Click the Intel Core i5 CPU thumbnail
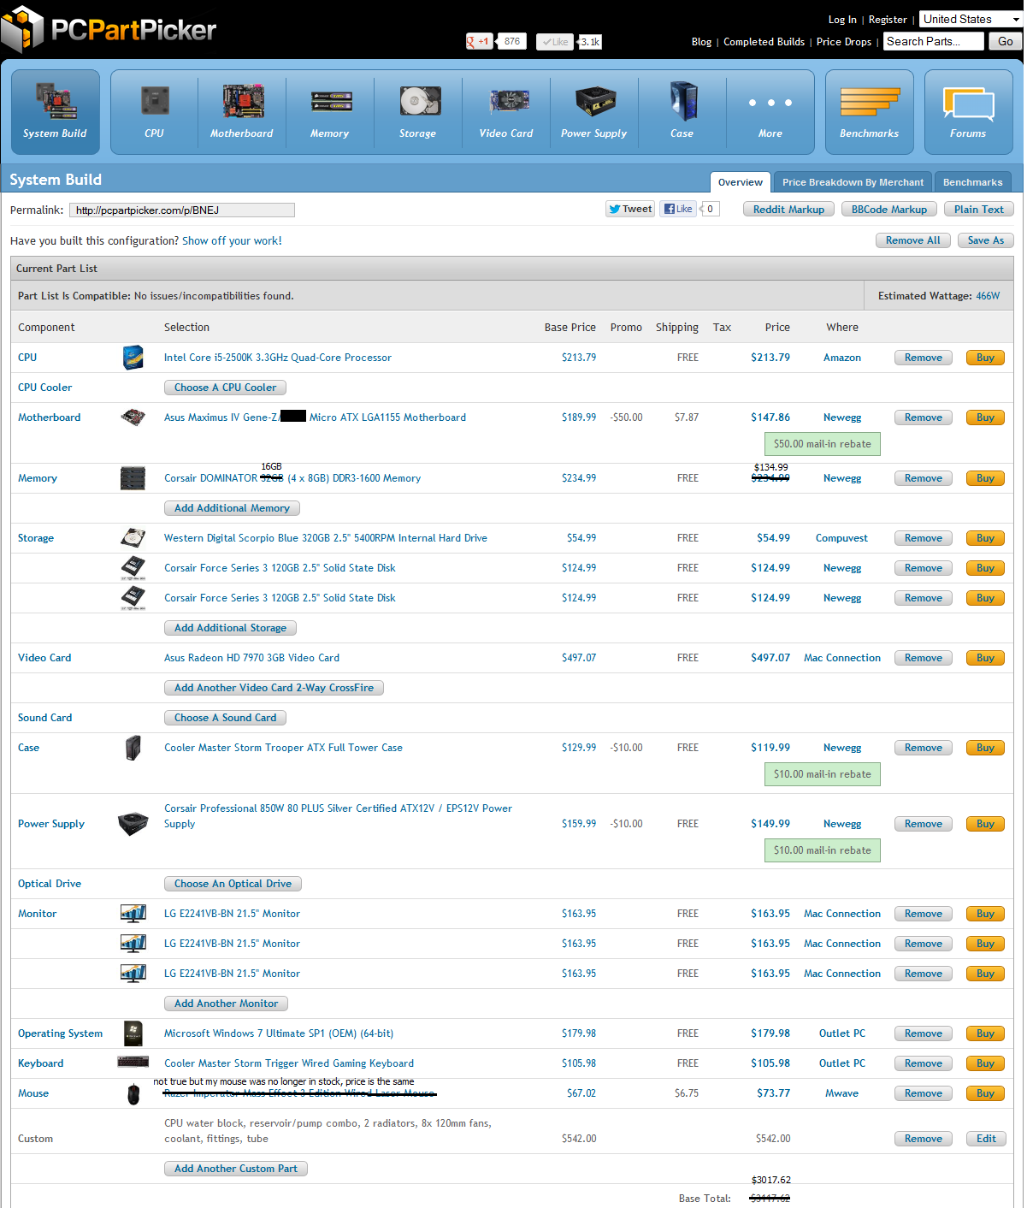 pyautogui.click(x=133, y=358)
